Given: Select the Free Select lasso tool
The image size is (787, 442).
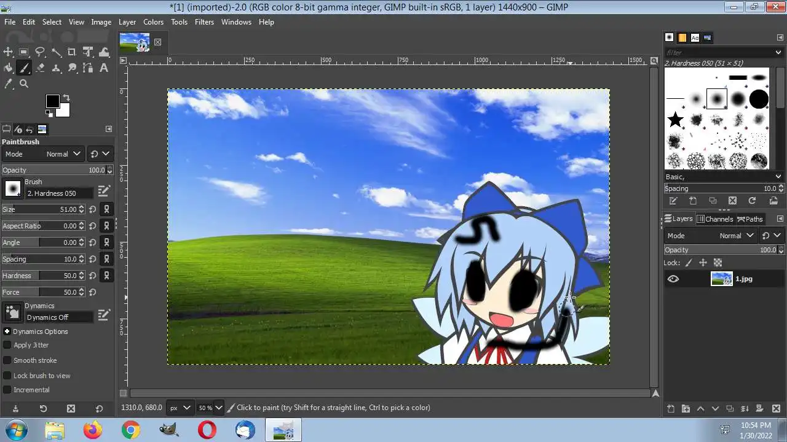Looking at the screenshot, I should point(40,52).
